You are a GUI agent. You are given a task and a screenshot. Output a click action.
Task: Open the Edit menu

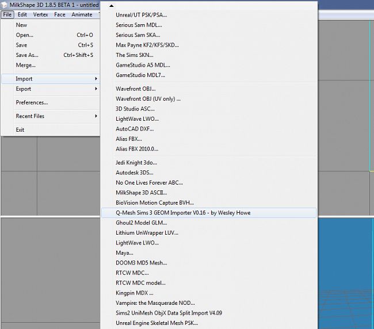(22, 14)
